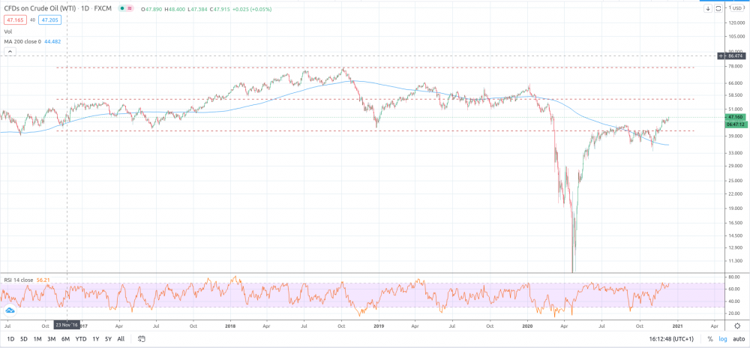Select the 1M time range
Viewport: 750px width, 348px height.
37,339
